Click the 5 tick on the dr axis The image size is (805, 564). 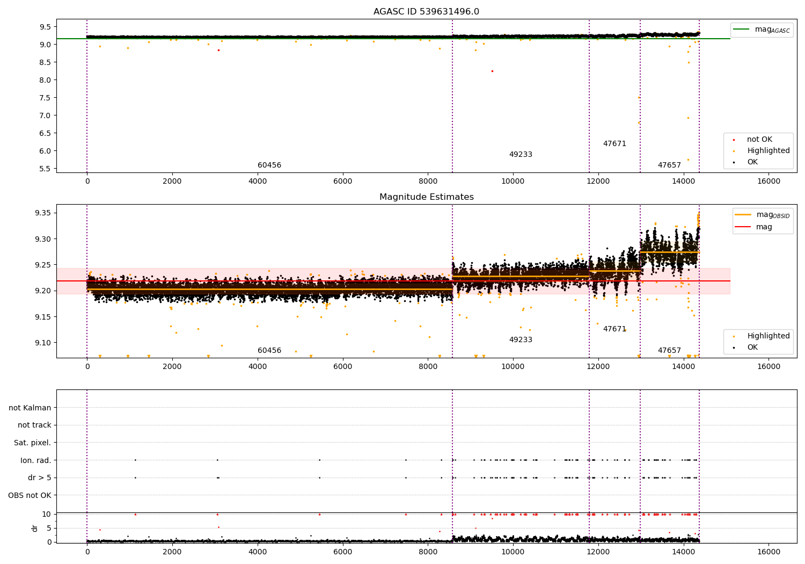click(x=49, y=528)
